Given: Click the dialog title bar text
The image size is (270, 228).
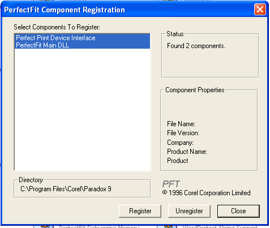Looking at the screenshot, I should [65, 10].
